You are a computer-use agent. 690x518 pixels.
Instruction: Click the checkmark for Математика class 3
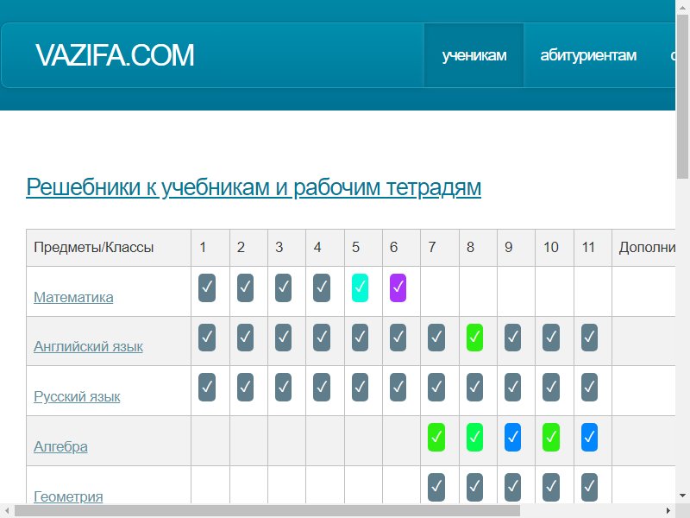pos(283,288)
